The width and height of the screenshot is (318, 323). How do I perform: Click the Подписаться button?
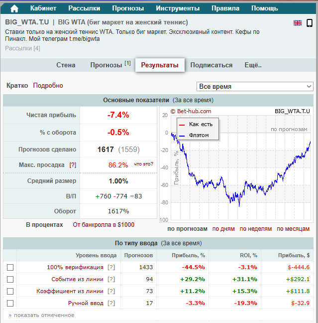(x=211, y=65)
